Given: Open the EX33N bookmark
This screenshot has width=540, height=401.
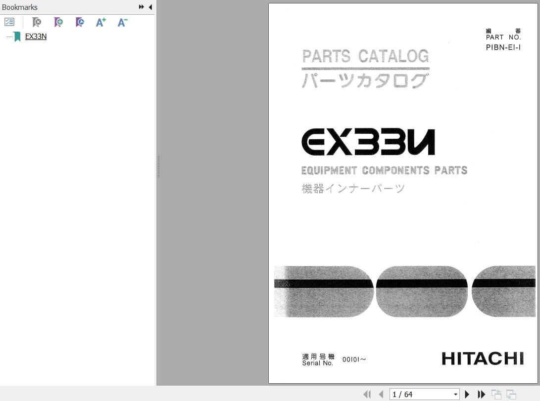Looking at the screenshot, I should click(x=36, y=37).
